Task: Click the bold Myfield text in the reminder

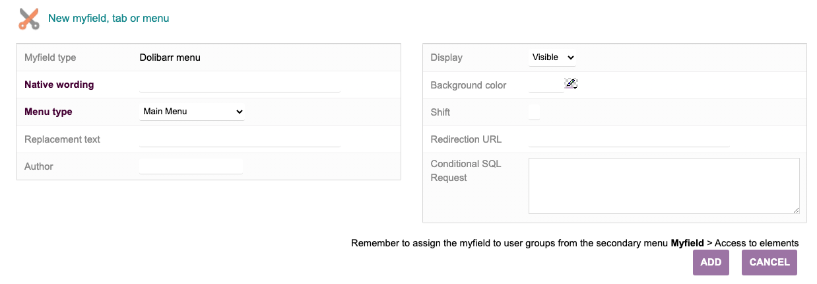Action: tap(687, 243)
